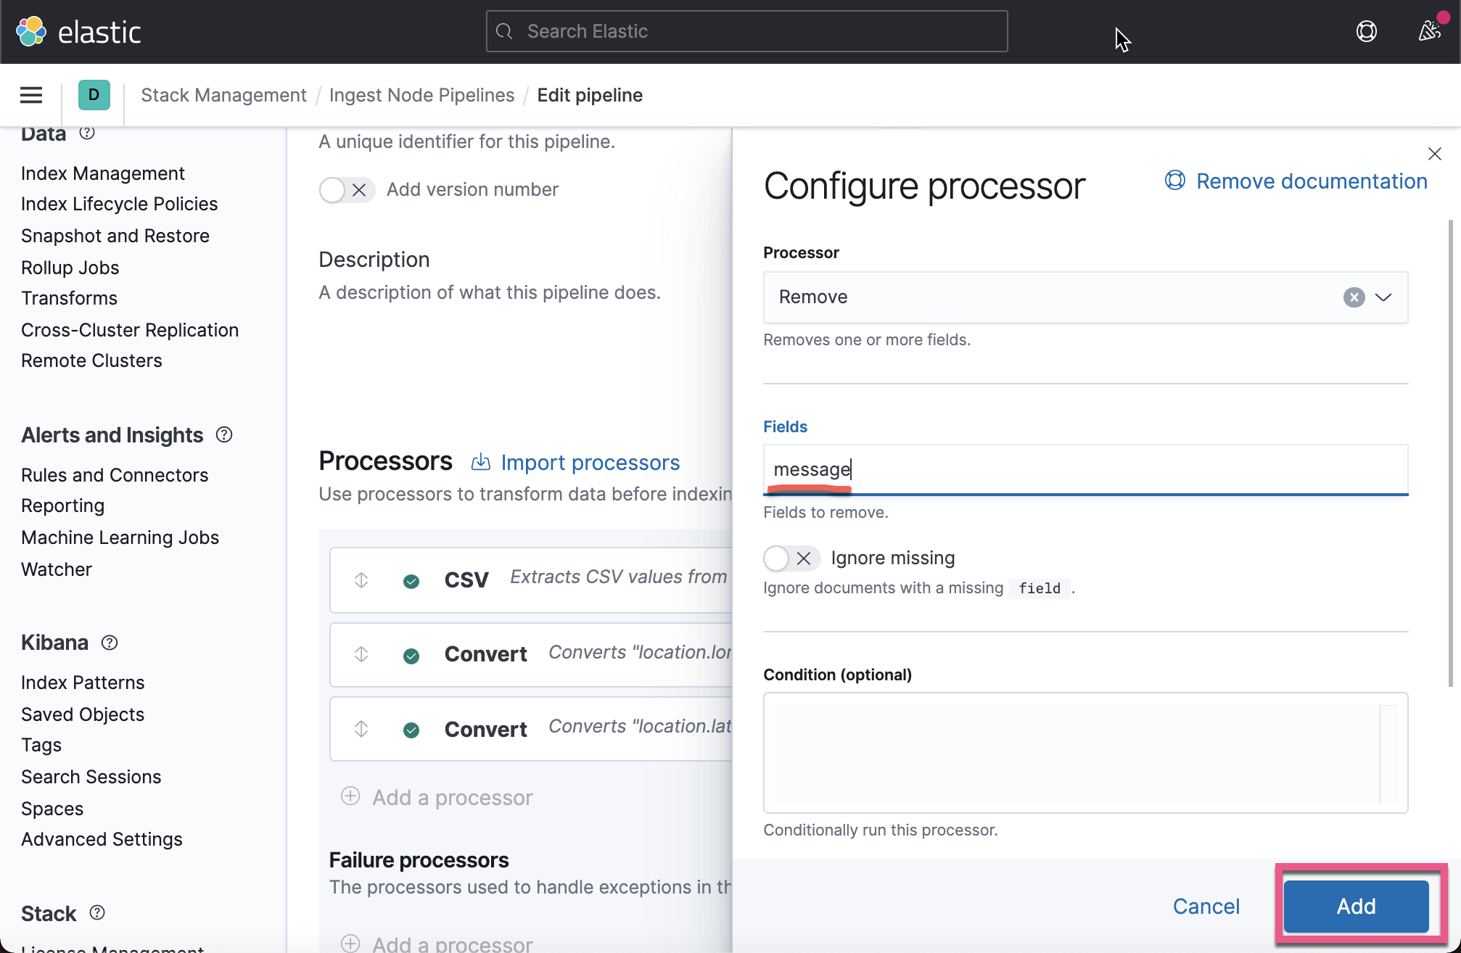Click the plus icon to add a processor
1461x953 pixels.
point(350,796)
